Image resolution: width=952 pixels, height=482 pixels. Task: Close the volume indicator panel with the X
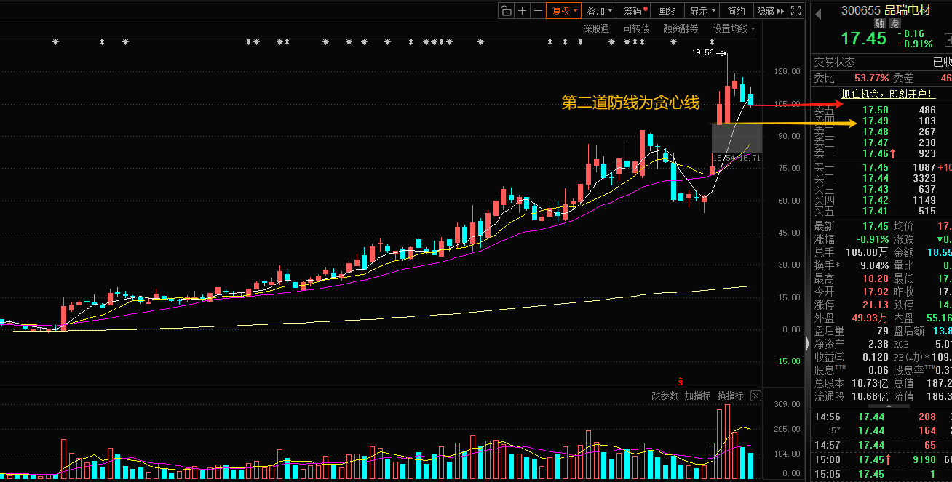(x=755, y=396)
